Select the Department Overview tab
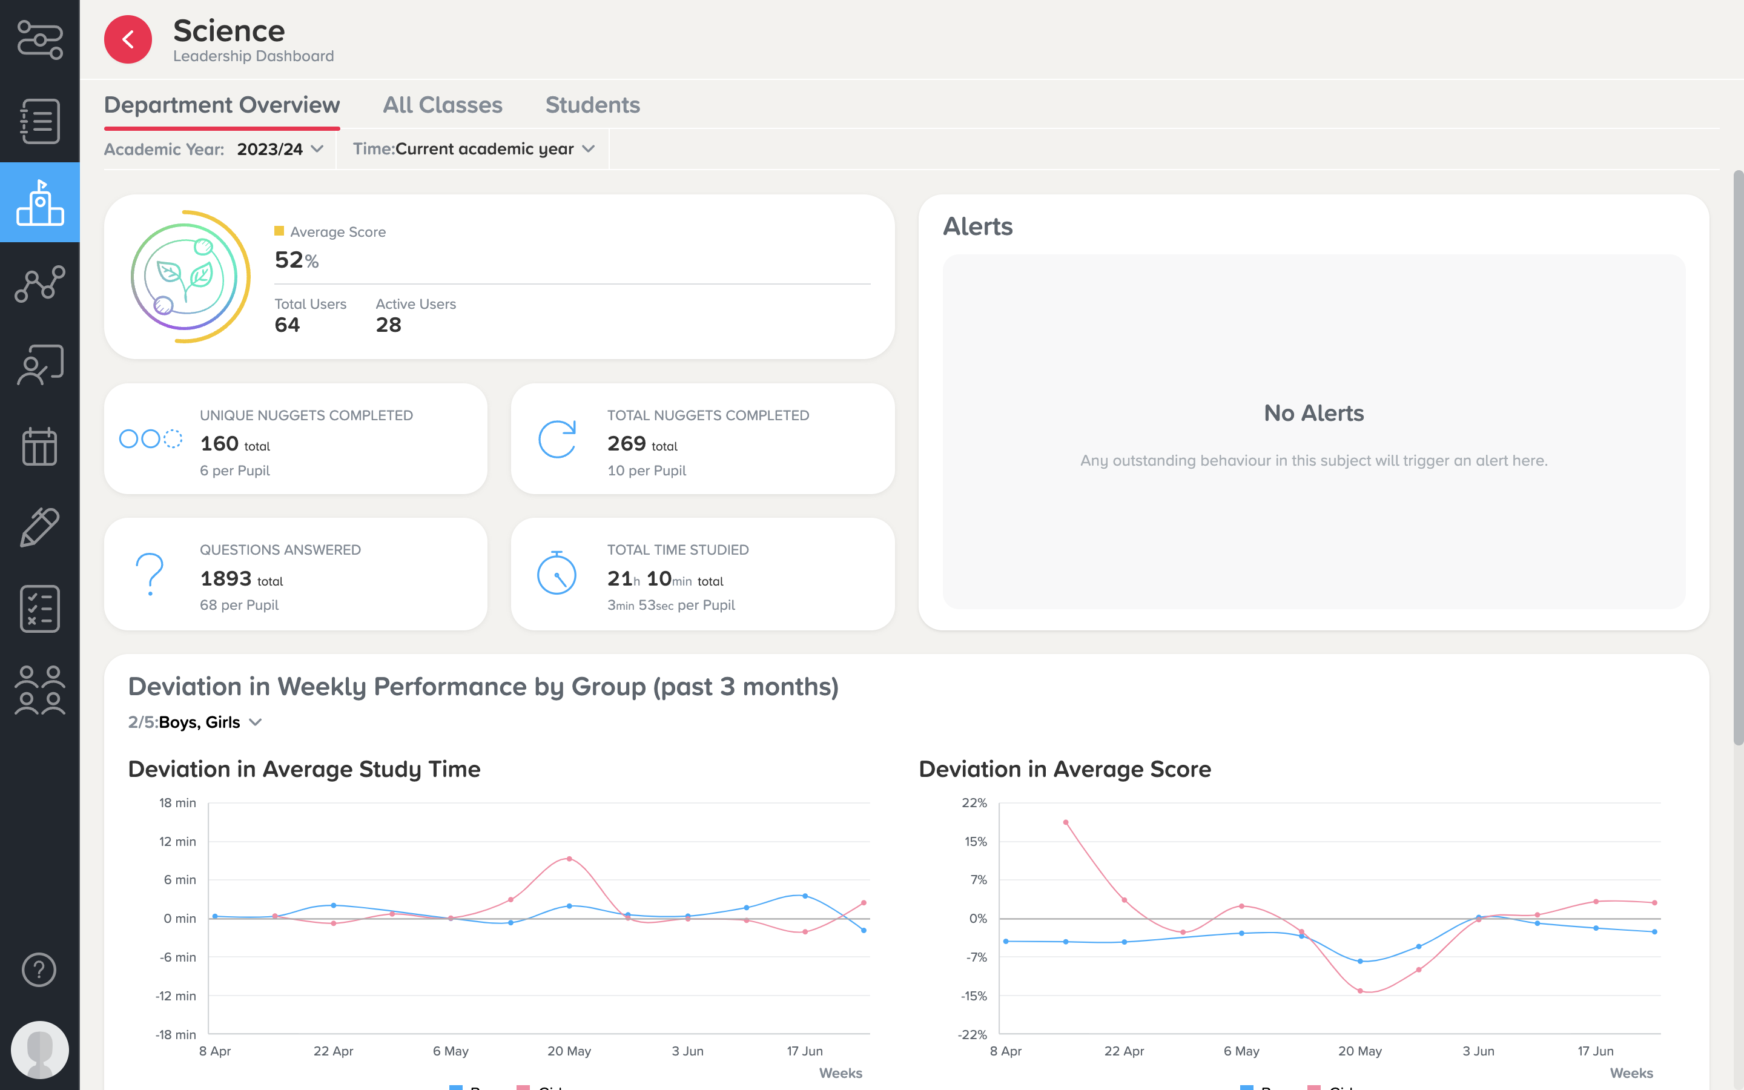 point(222,105)
